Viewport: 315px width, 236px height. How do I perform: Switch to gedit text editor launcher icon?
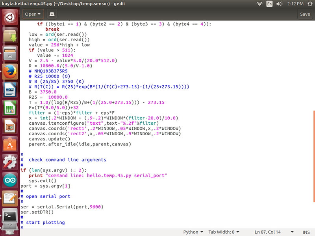(9, 198)
